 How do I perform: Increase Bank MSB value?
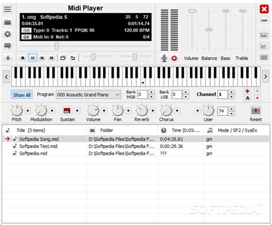pyautogui.click(x=151, y=92)
